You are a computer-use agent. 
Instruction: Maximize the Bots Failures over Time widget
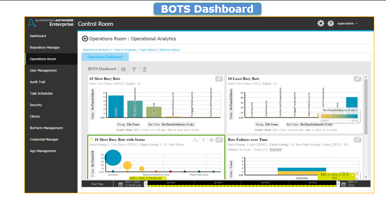(357, 140)
